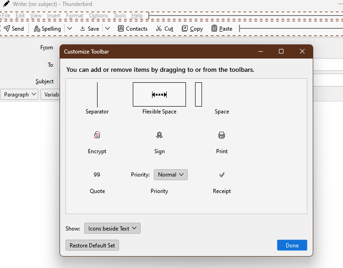Click the Send toolbar button
Viewport: 343px width, 268px height.
(14, 28)
